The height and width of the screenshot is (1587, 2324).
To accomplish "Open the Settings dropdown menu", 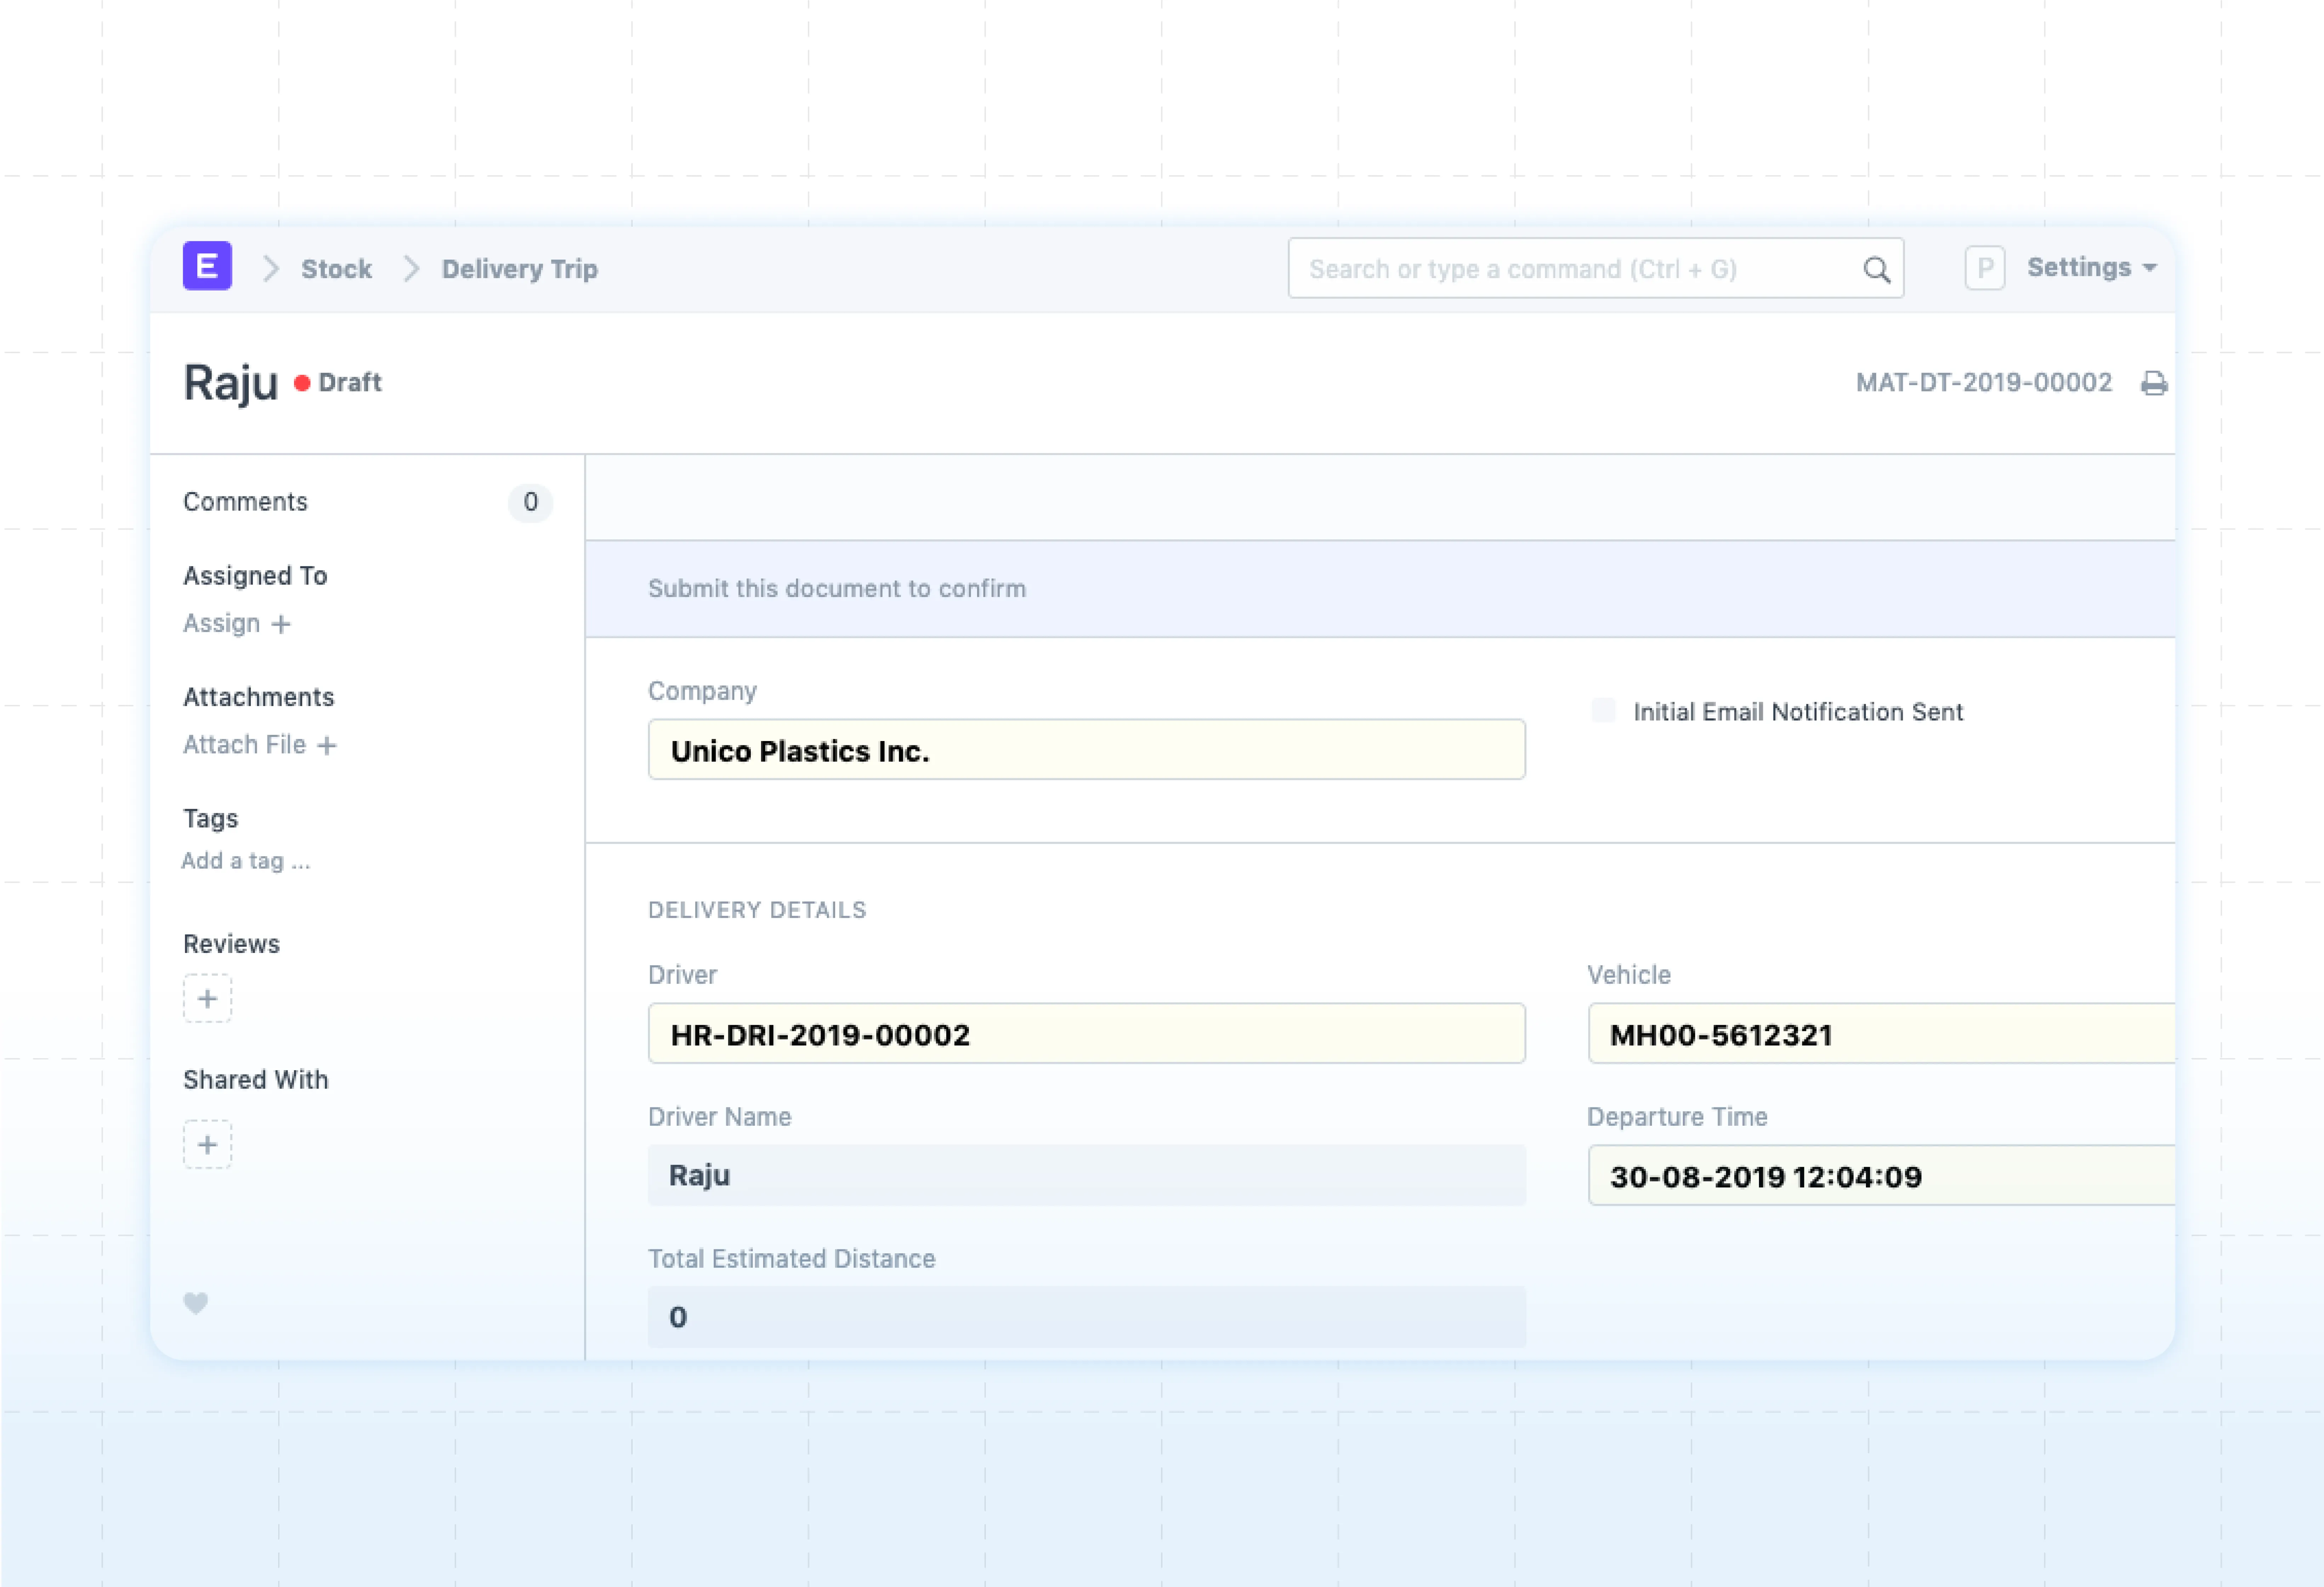I will click(2091, 268).
